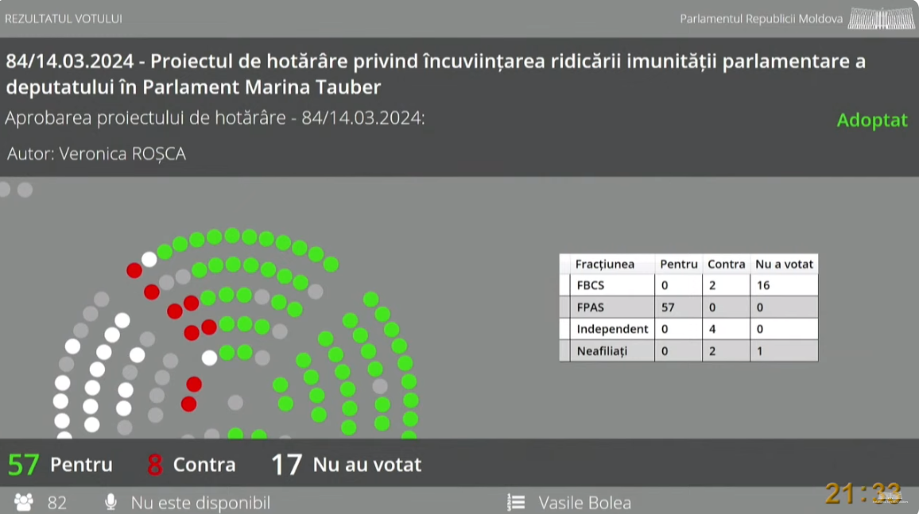Click the FBCS faction row label
The image size is (919, 514).
click(x=591, y=285)
